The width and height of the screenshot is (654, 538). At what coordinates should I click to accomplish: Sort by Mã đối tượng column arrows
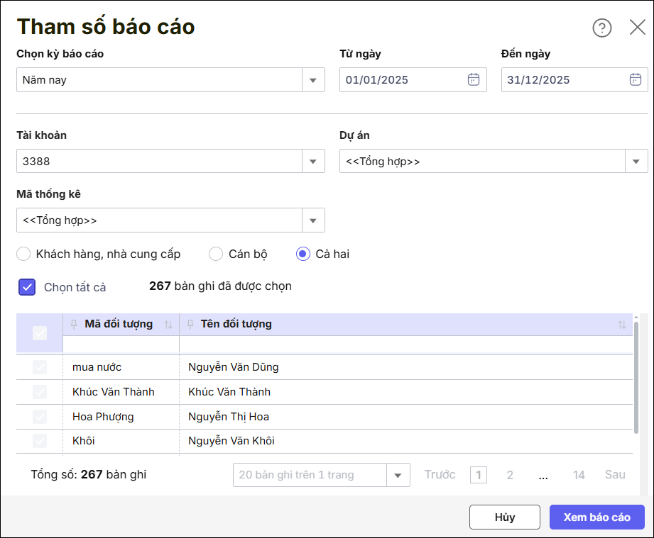point(168,325)
